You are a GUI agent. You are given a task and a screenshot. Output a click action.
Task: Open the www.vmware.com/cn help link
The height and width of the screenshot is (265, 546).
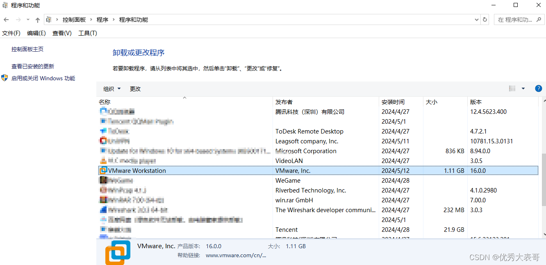236,255
